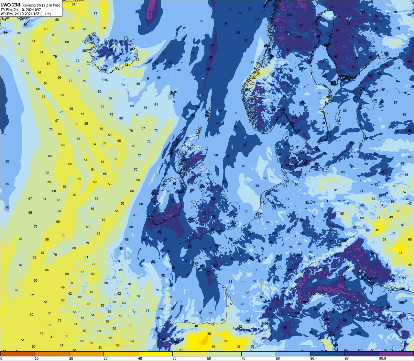Click the legend scale label 70

(243, 358)
